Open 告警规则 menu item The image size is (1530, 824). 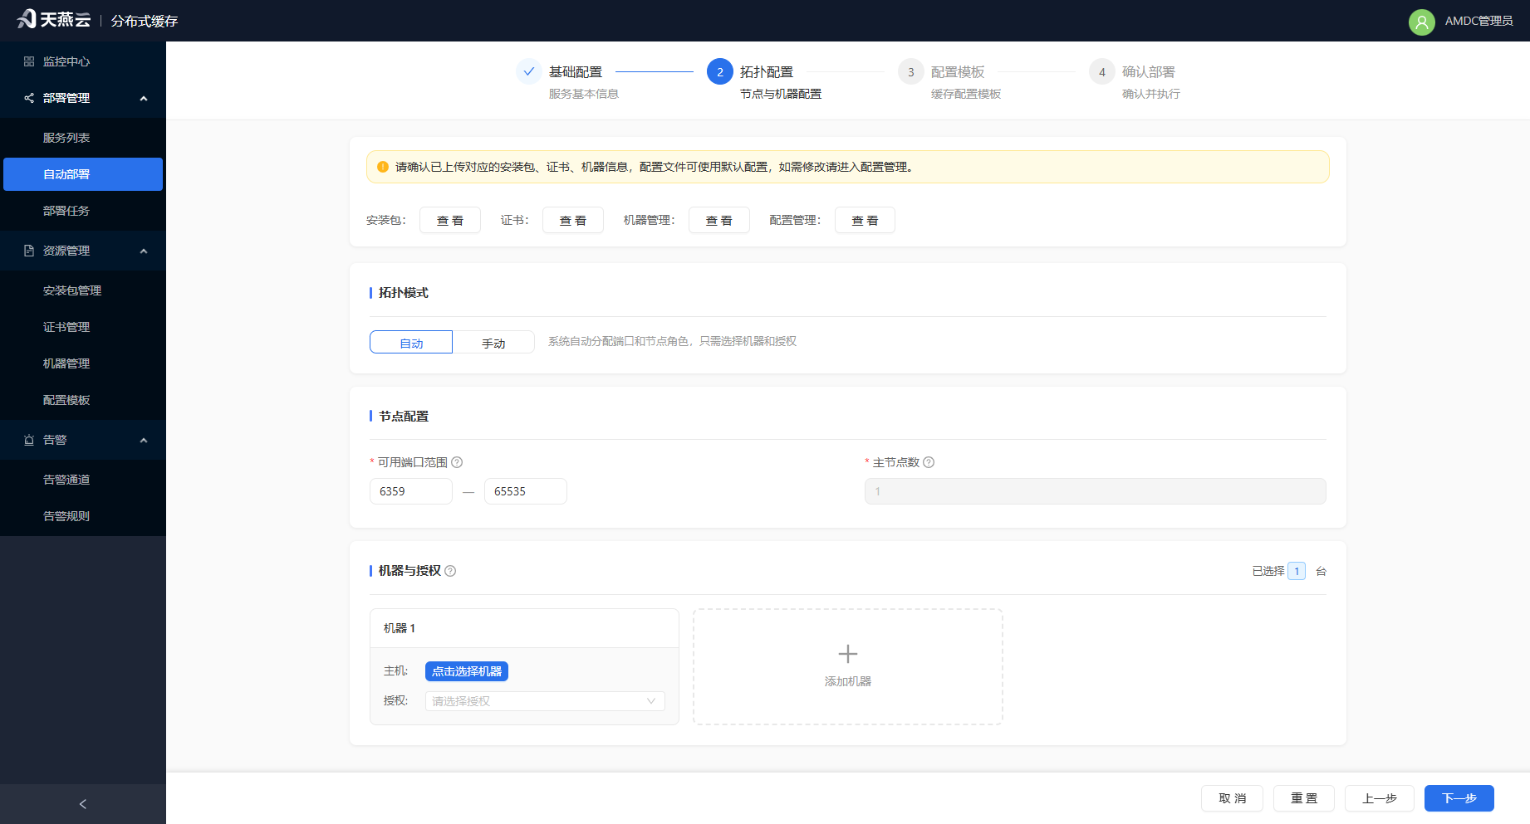tap(83, 516)
